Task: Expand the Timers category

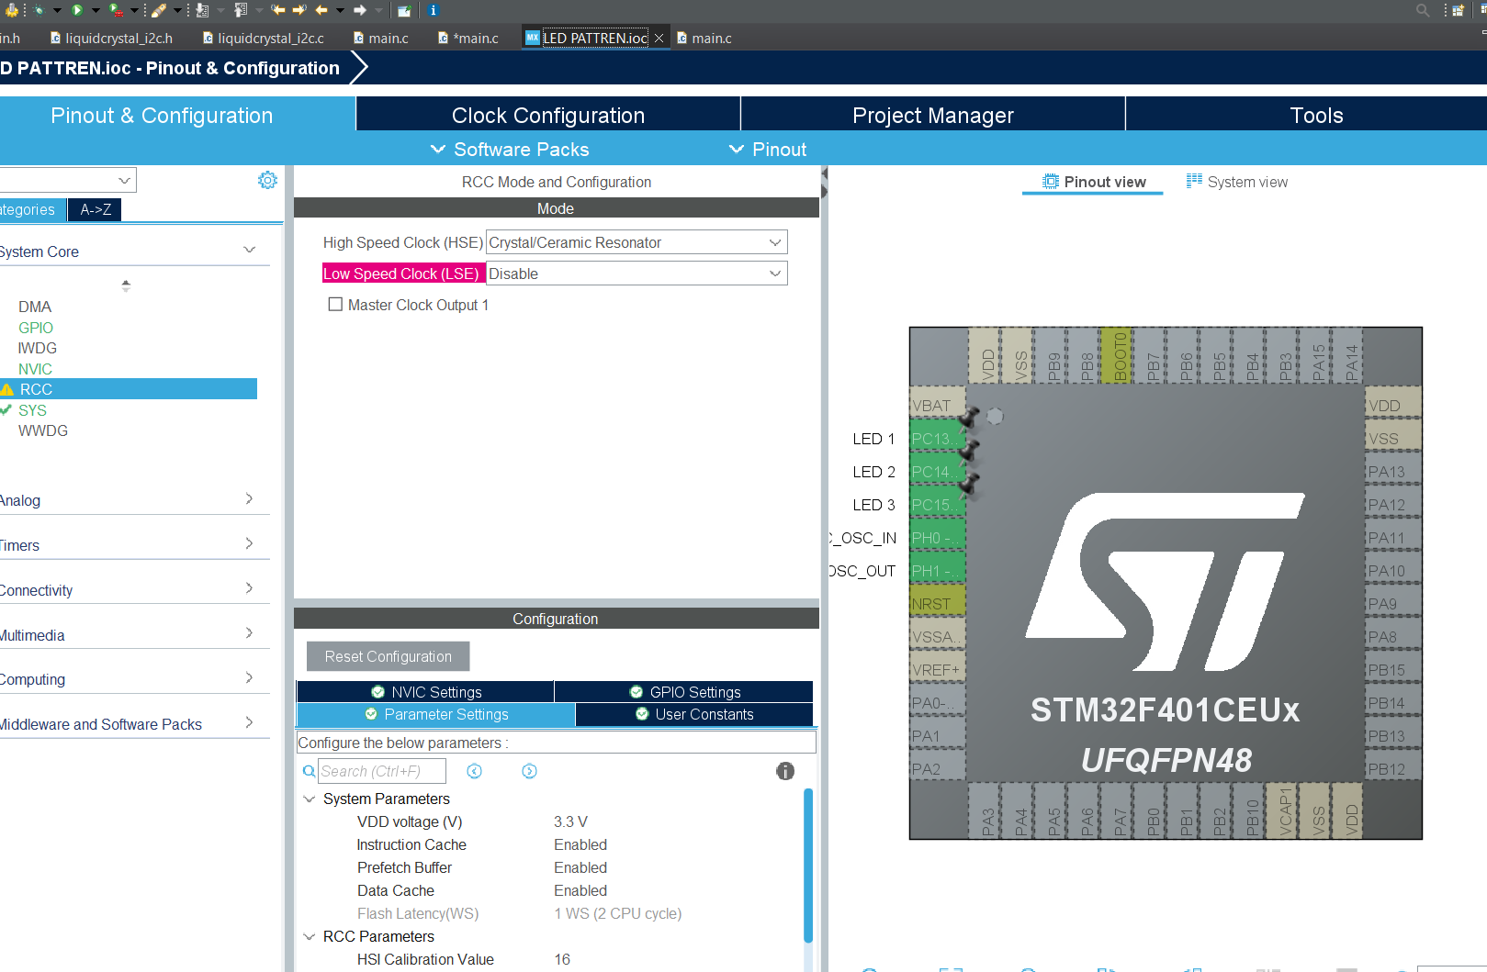Action: (x=249, y=543)
